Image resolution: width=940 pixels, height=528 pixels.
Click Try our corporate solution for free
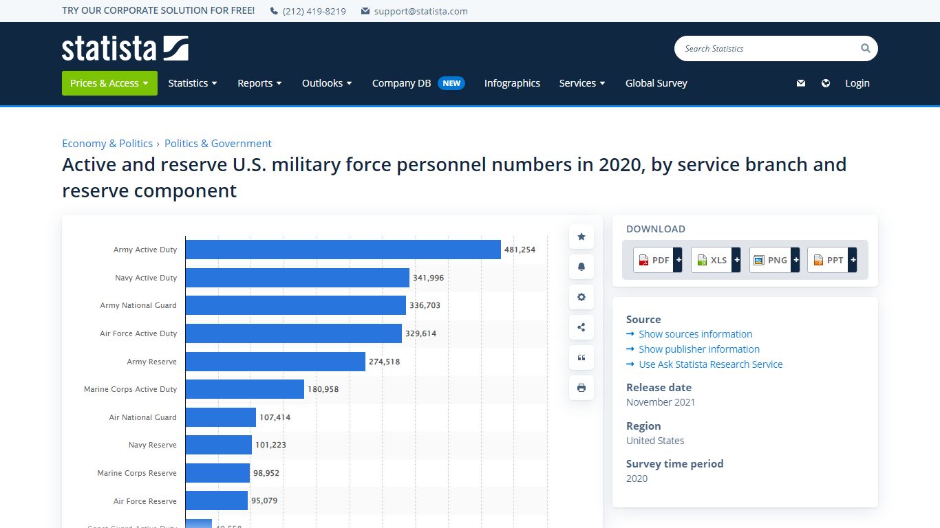[x=158, y=10]
